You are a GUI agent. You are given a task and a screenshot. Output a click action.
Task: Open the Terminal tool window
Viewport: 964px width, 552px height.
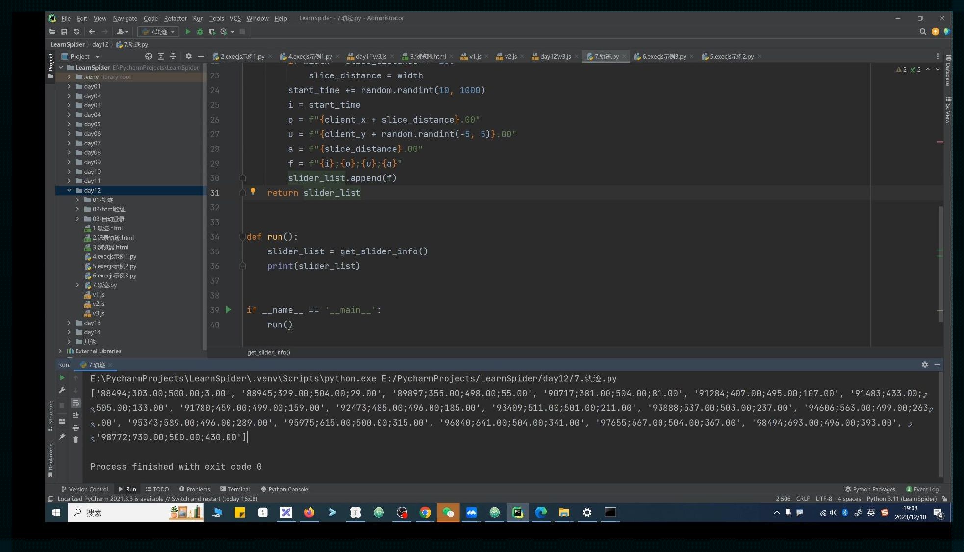point(235,489)
